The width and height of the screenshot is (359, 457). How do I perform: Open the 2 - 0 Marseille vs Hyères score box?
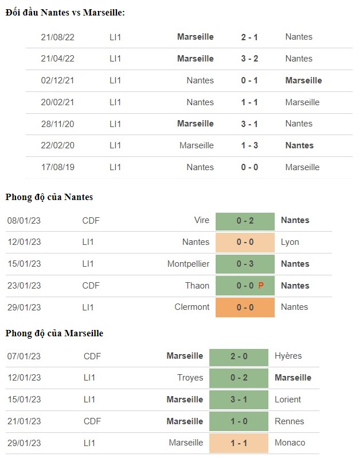click(239, 357)
